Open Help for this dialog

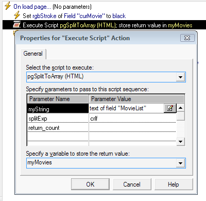tap(174, 185)
